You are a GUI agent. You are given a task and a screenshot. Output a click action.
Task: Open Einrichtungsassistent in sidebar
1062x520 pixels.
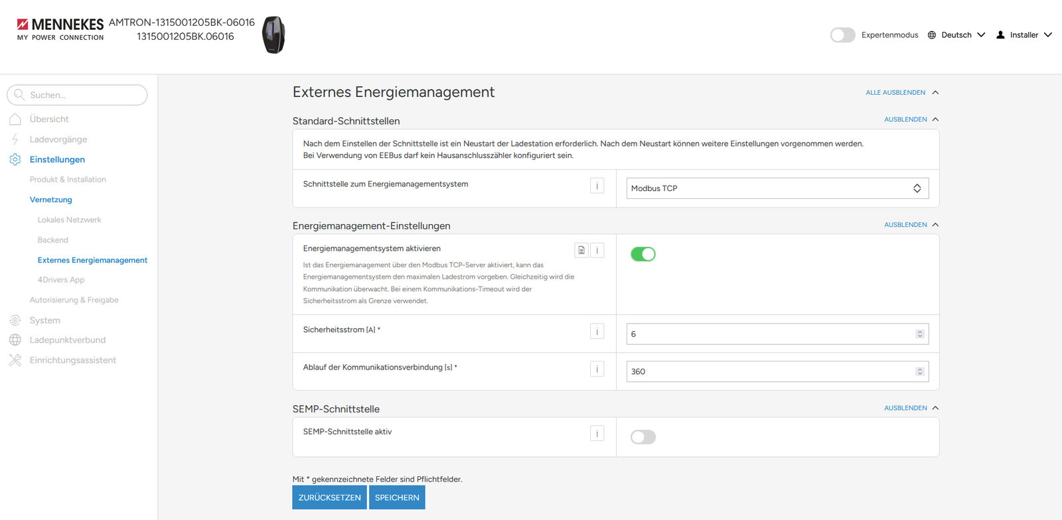[x=73, y=360]
